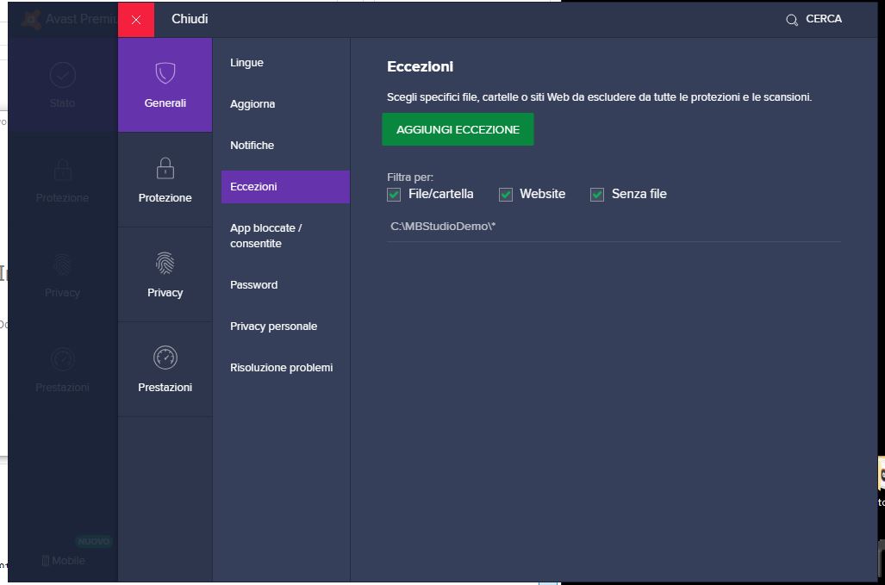The image size is (885, 585).
Task: Click the red X close icon
Action: 136,20
